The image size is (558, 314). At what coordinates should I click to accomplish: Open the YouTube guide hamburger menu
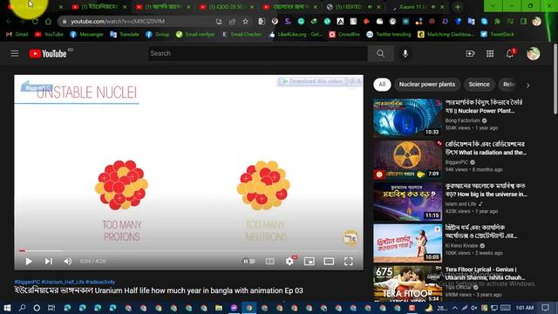pos(15,54)
